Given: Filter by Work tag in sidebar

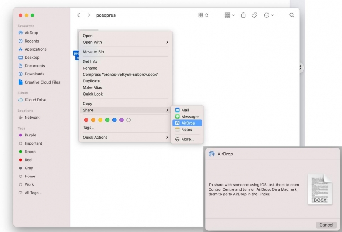Looking at the screenshot, I should click(x=26, y=185).
